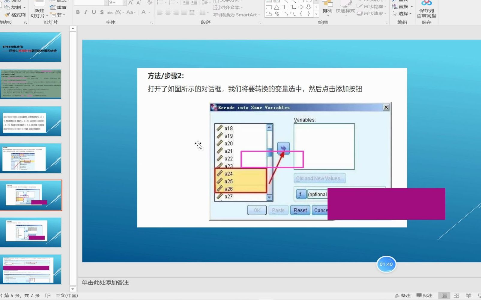Select slide 1 thumbnail with SPSS title
This screenshot has width=481, height=300.
pos(31,47)
